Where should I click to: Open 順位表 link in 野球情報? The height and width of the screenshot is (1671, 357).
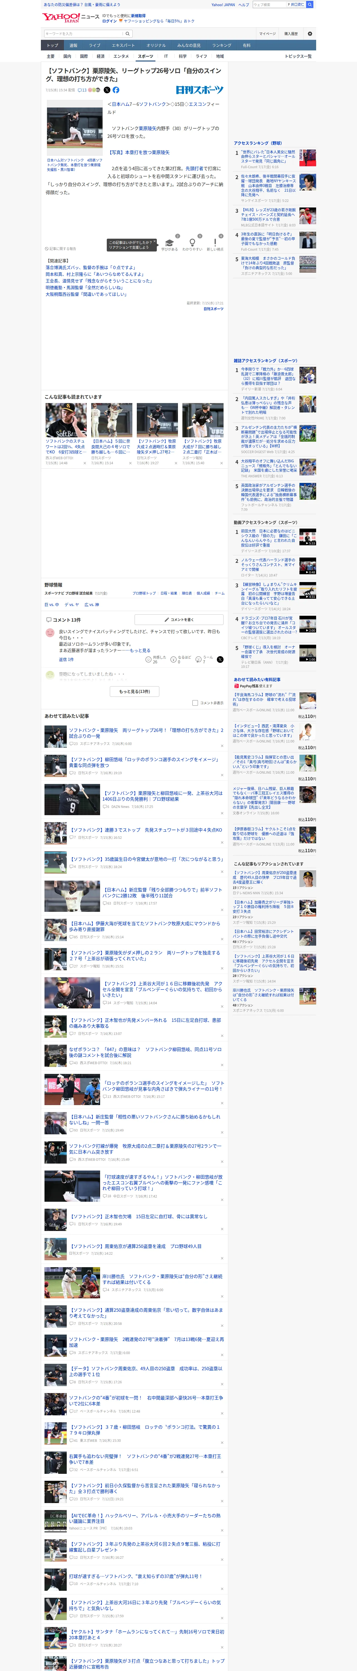(187, 593)
